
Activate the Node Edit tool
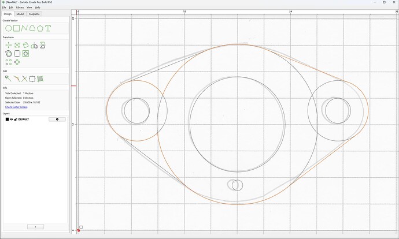[x=8, y=79]
